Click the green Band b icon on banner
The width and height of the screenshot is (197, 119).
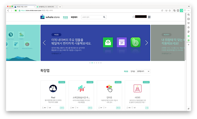pyautogui.click(x=135, y=42)
